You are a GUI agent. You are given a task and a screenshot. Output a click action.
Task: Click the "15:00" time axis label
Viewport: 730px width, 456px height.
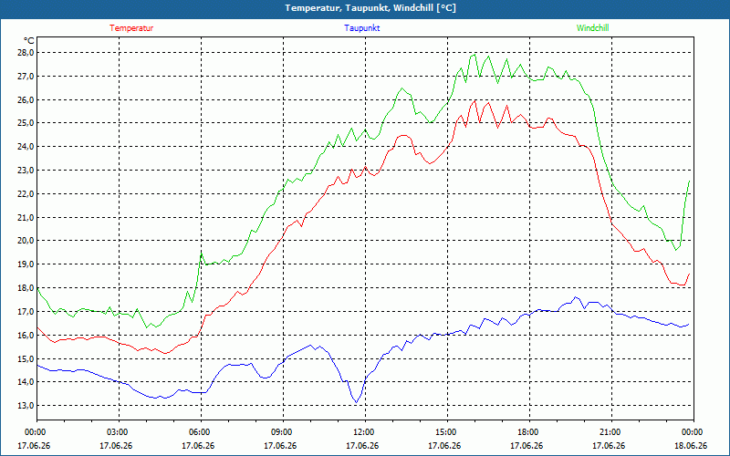(445, 432)
